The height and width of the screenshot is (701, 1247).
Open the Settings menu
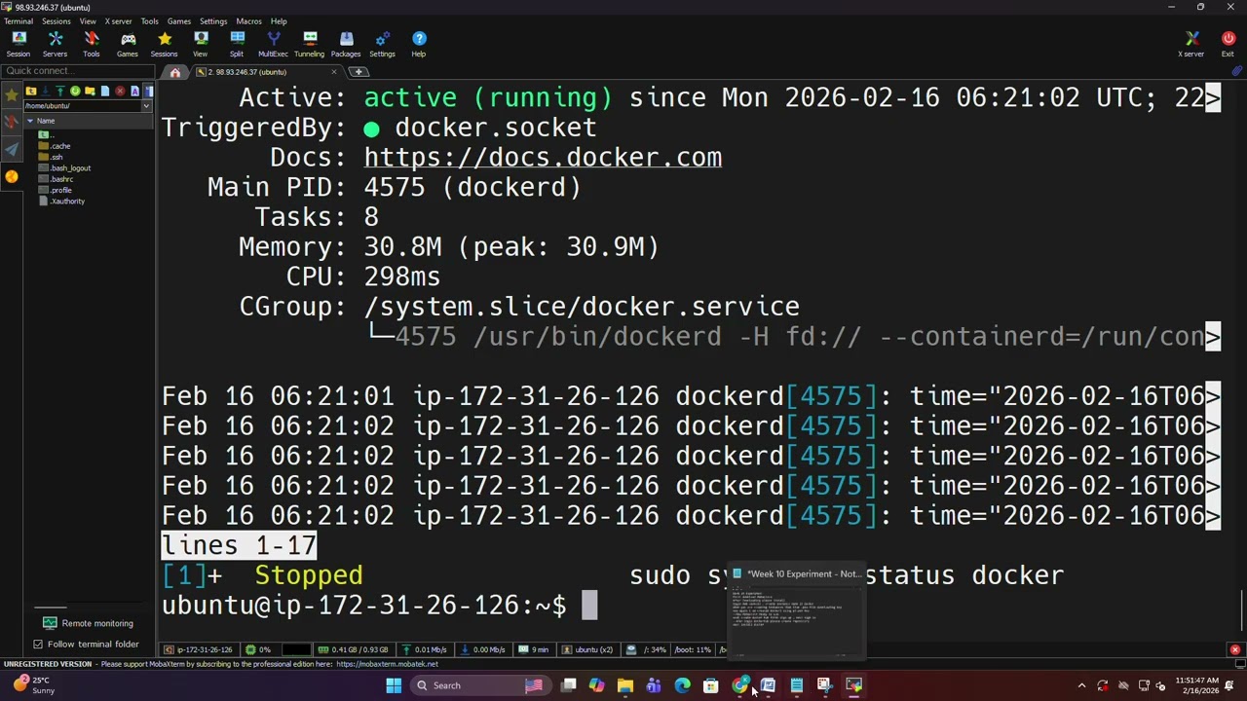pyautogui.click(x=213, y=21)
